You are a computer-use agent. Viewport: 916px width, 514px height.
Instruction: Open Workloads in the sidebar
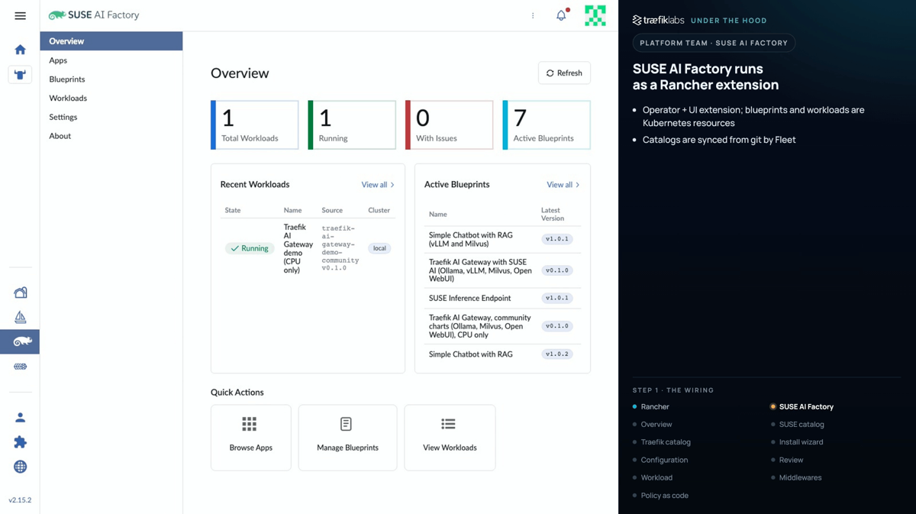coord(68,98)
